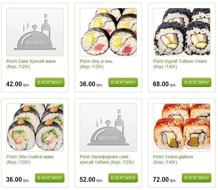
Task: Open Ролл Эби спайси маки product link
Action: [30, 160]
